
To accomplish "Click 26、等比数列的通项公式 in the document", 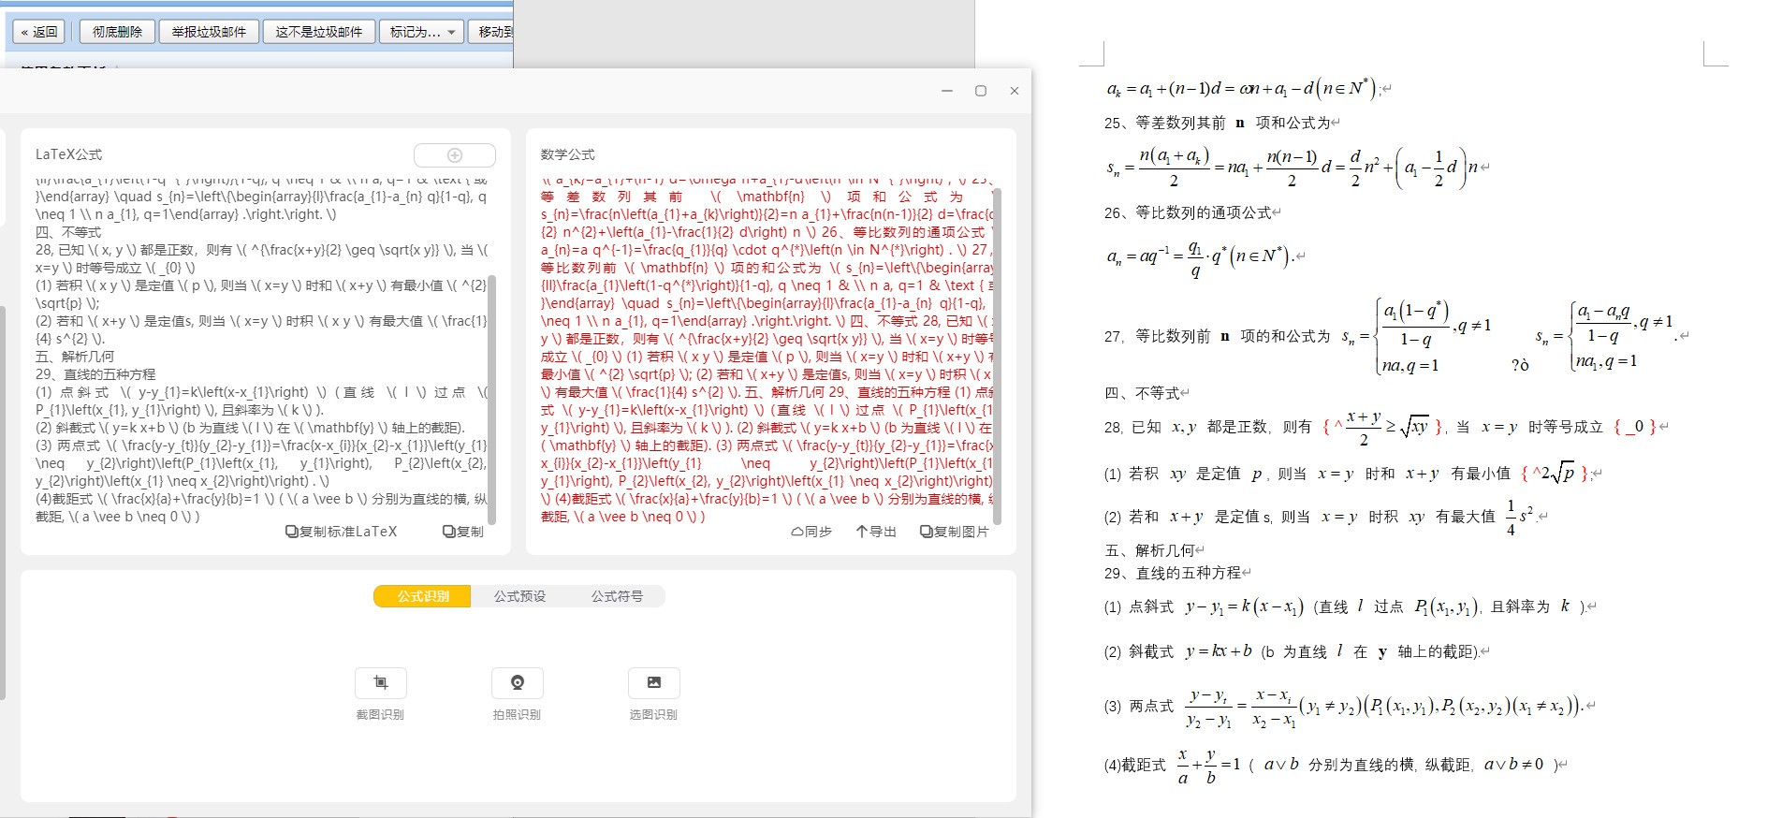I will [x=1188, y=212].
